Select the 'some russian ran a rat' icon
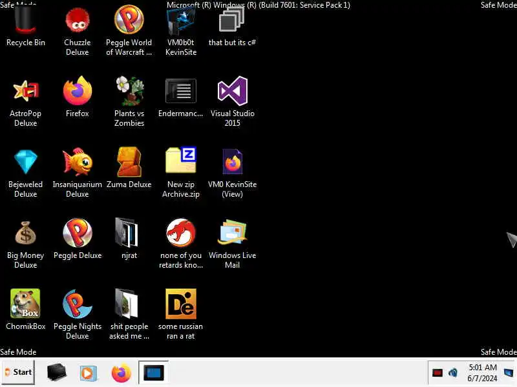Screen dimensions: 517x387 181,315
